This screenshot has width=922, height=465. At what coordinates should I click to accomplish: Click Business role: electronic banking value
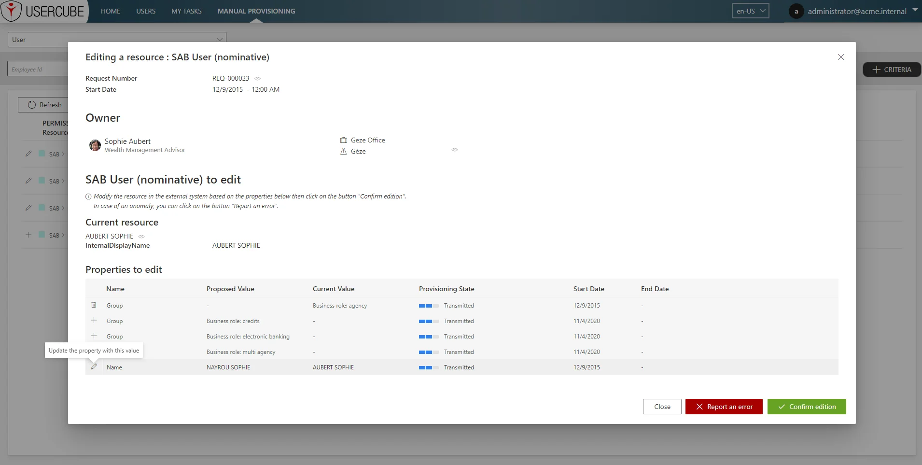(x=248, y=337)
